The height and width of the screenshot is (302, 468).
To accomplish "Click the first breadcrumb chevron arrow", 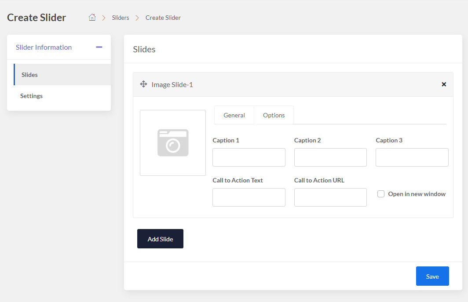I will point(104,18).
